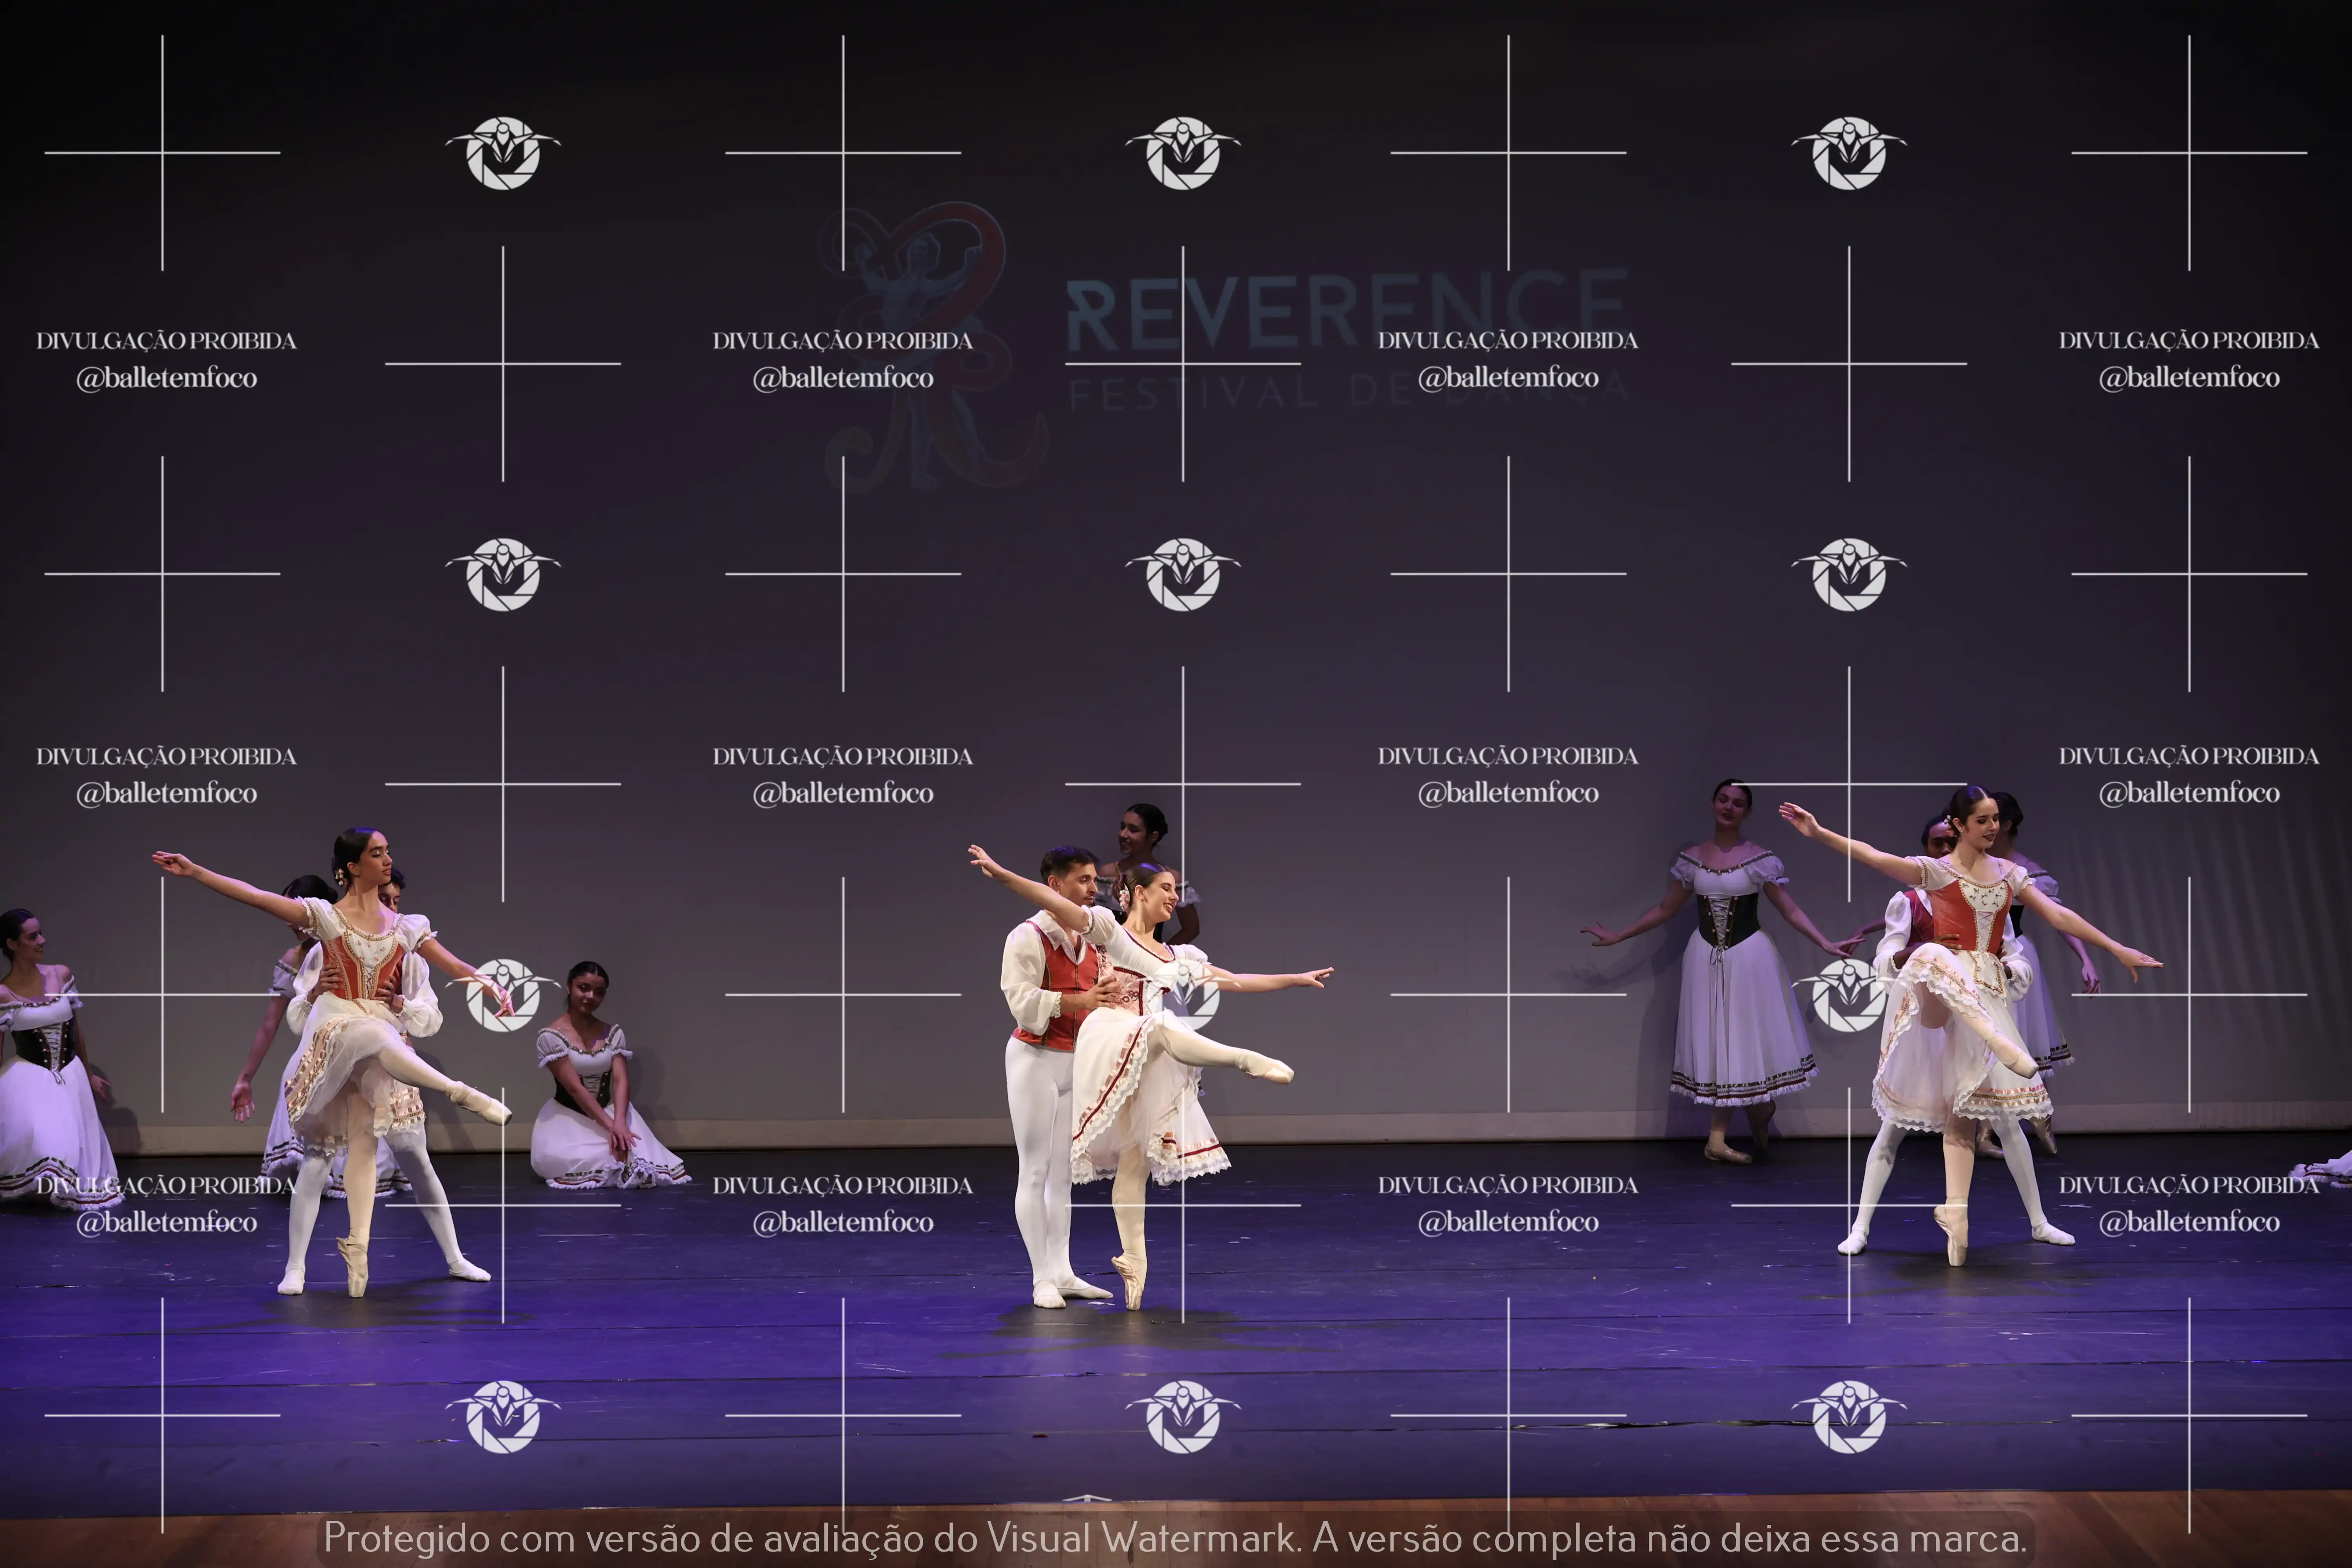Click the top-right @balletemfoco handle text
This screenshot has width=2352, height=1568.
(x=2188, y=378)
